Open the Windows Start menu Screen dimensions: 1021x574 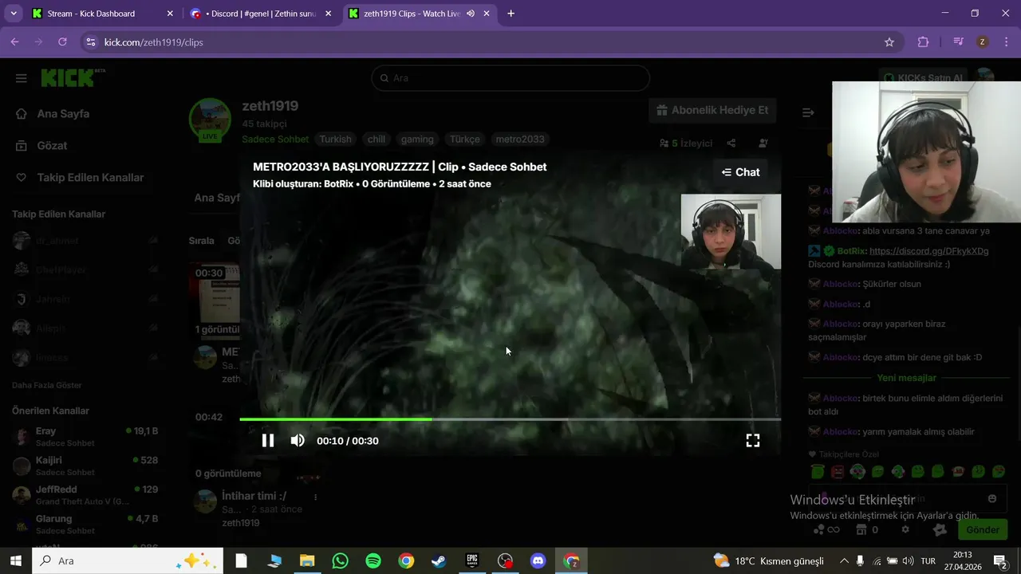coord(15,560)
